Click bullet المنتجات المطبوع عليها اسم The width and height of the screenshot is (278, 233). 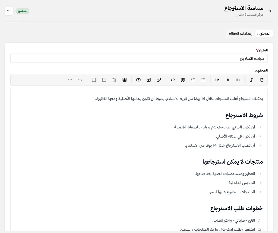[232, 192]
